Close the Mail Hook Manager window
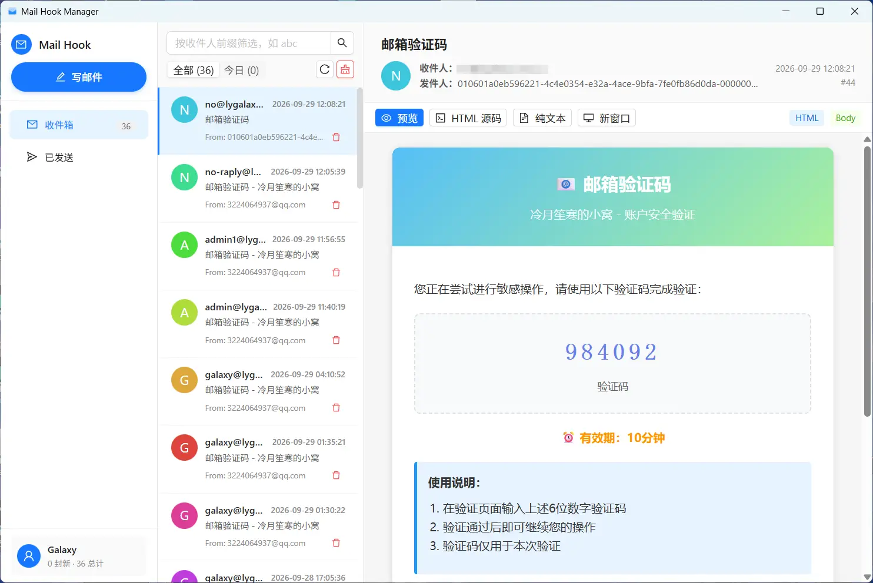Viewport: 873px width, 583px height. point(855,11)
